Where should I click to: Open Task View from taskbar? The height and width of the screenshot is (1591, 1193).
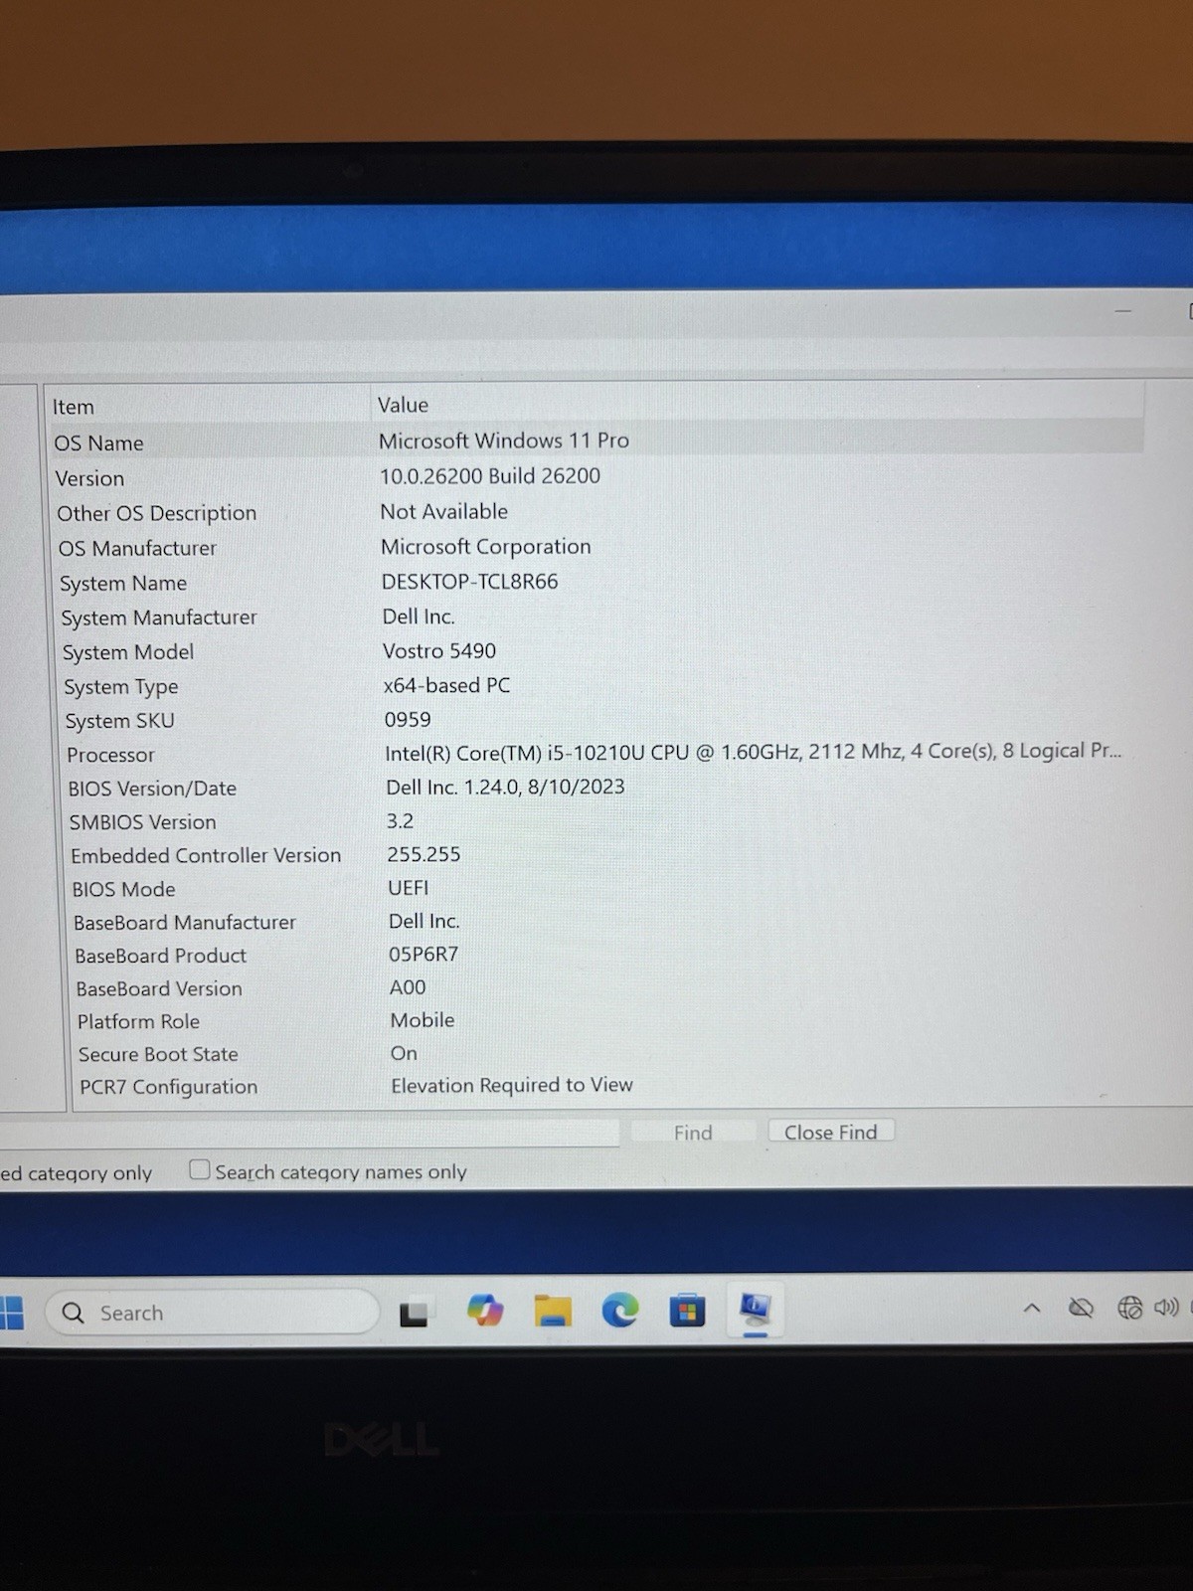pyautogui.click(x=414, y=1315)
